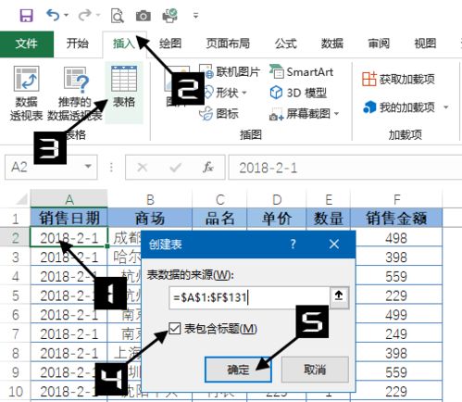Switch to the 视图 tab
This screenshot has width=462, height=402.
click(425, 44)
